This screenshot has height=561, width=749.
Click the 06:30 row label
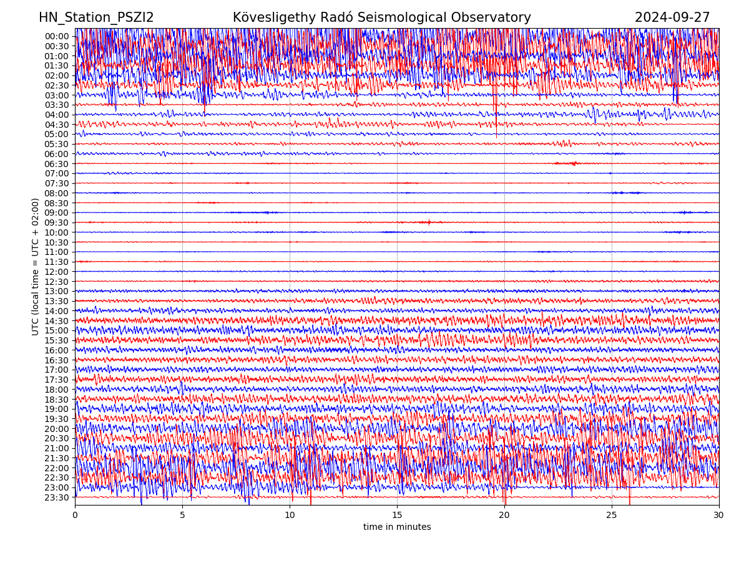[x=57, y=164]
